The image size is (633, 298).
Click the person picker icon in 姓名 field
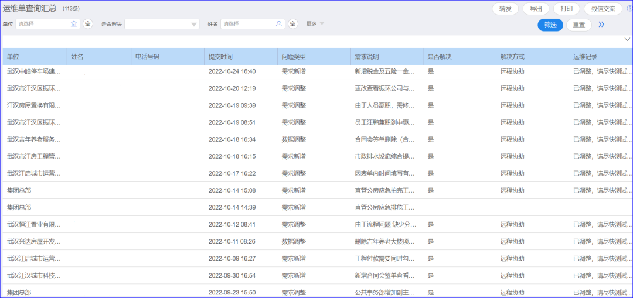pos(278,24)
